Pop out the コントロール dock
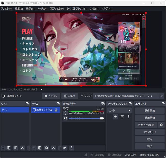The image size is (166, 158). [x=164, y=104]
